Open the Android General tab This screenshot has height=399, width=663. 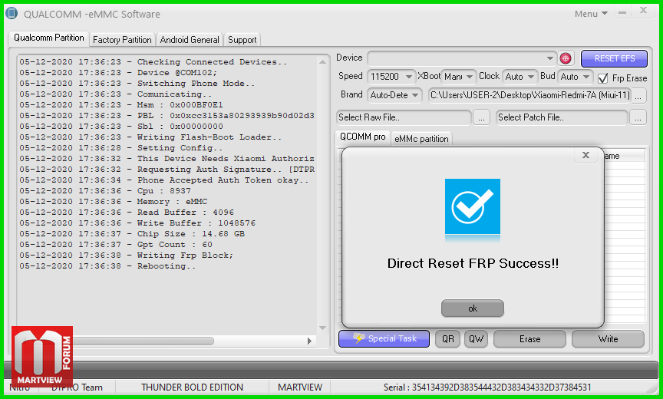(x=190, y=40)
